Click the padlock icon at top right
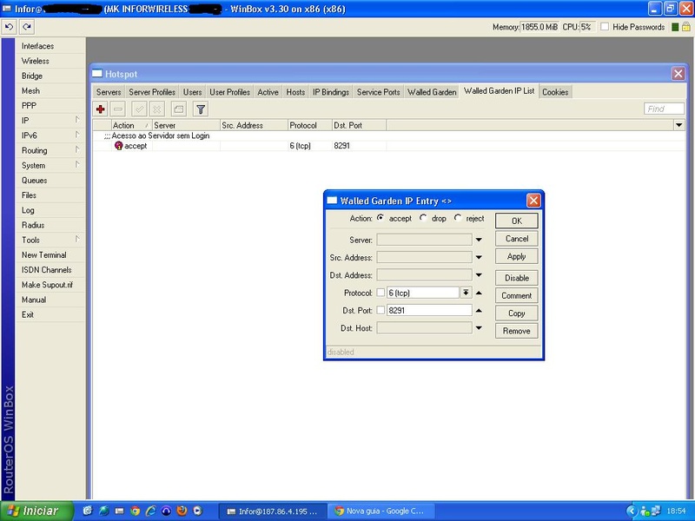The width and height of the screenshot is (695, 521). tap(686, 27)
